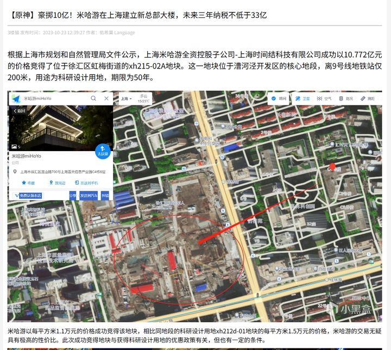391x350 pixels.
Task: Click the 公司 category label under place name
Action: (x=15, y=162)
